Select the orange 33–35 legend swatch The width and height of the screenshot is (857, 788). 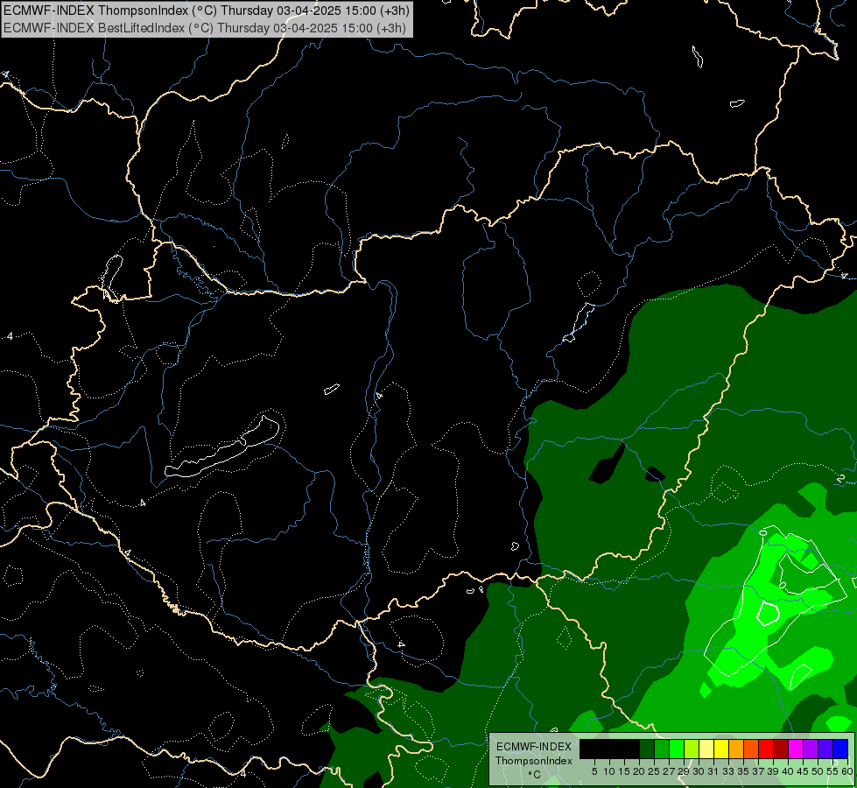pos(736,749)
